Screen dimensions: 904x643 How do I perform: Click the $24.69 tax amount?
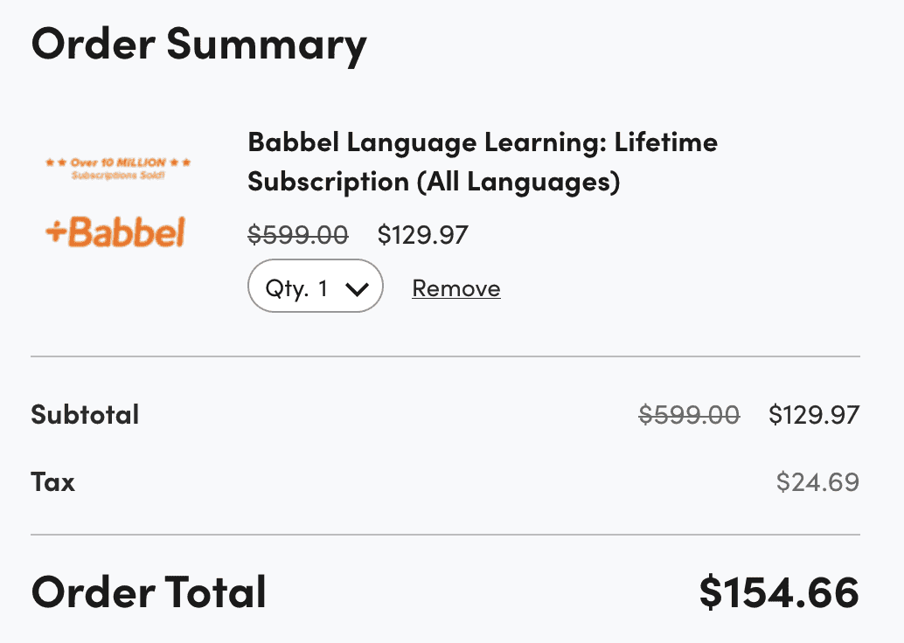click(x=817, y=482)
